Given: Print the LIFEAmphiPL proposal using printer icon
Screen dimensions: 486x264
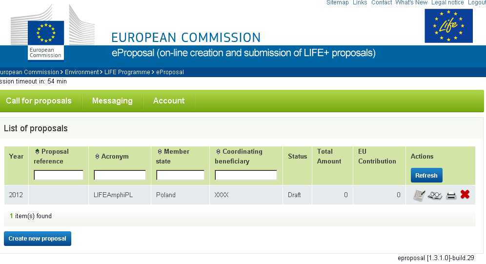Looking at the screenshot, I should pyautogui.click(x=451, y=195).
